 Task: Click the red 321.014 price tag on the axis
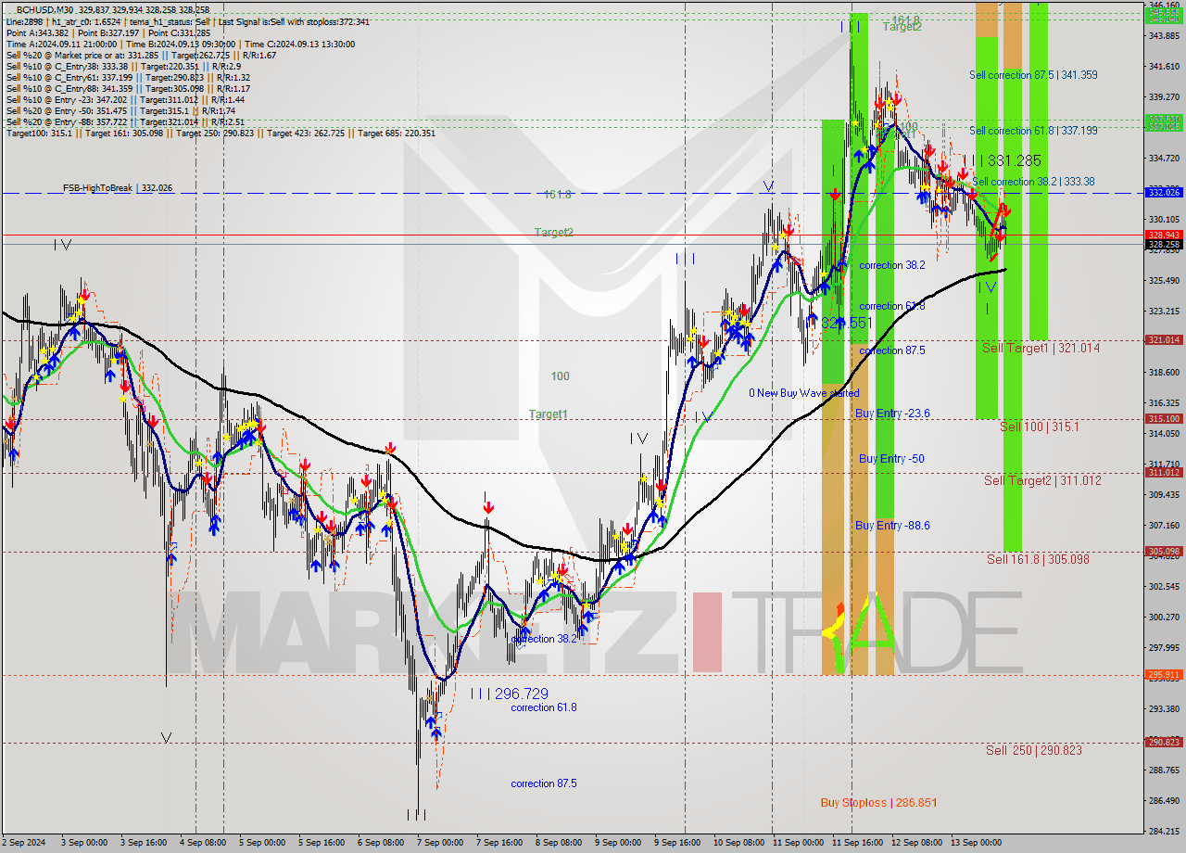pos(1164,340)
